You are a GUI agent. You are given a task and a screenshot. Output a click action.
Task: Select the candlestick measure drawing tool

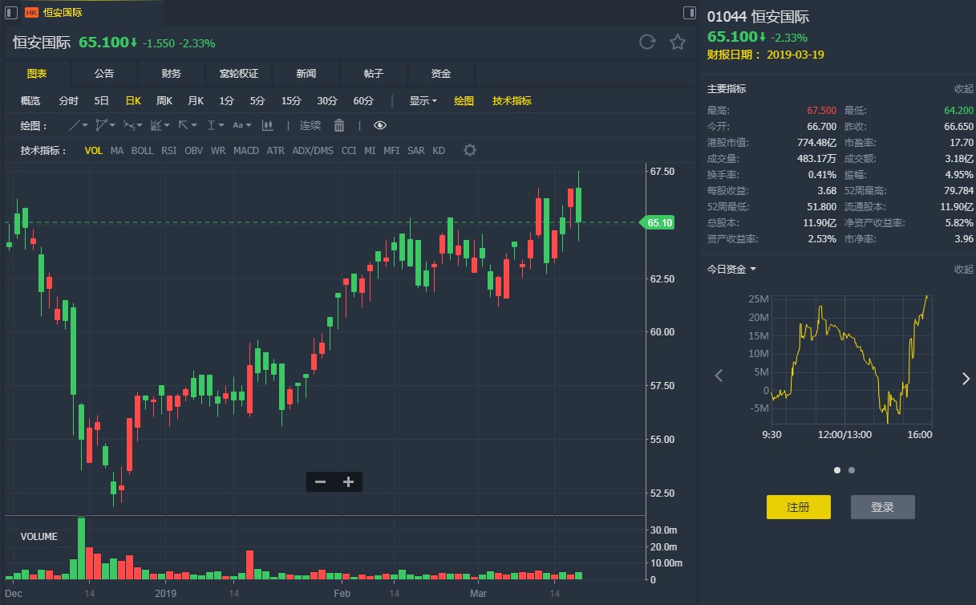(268, 125)
